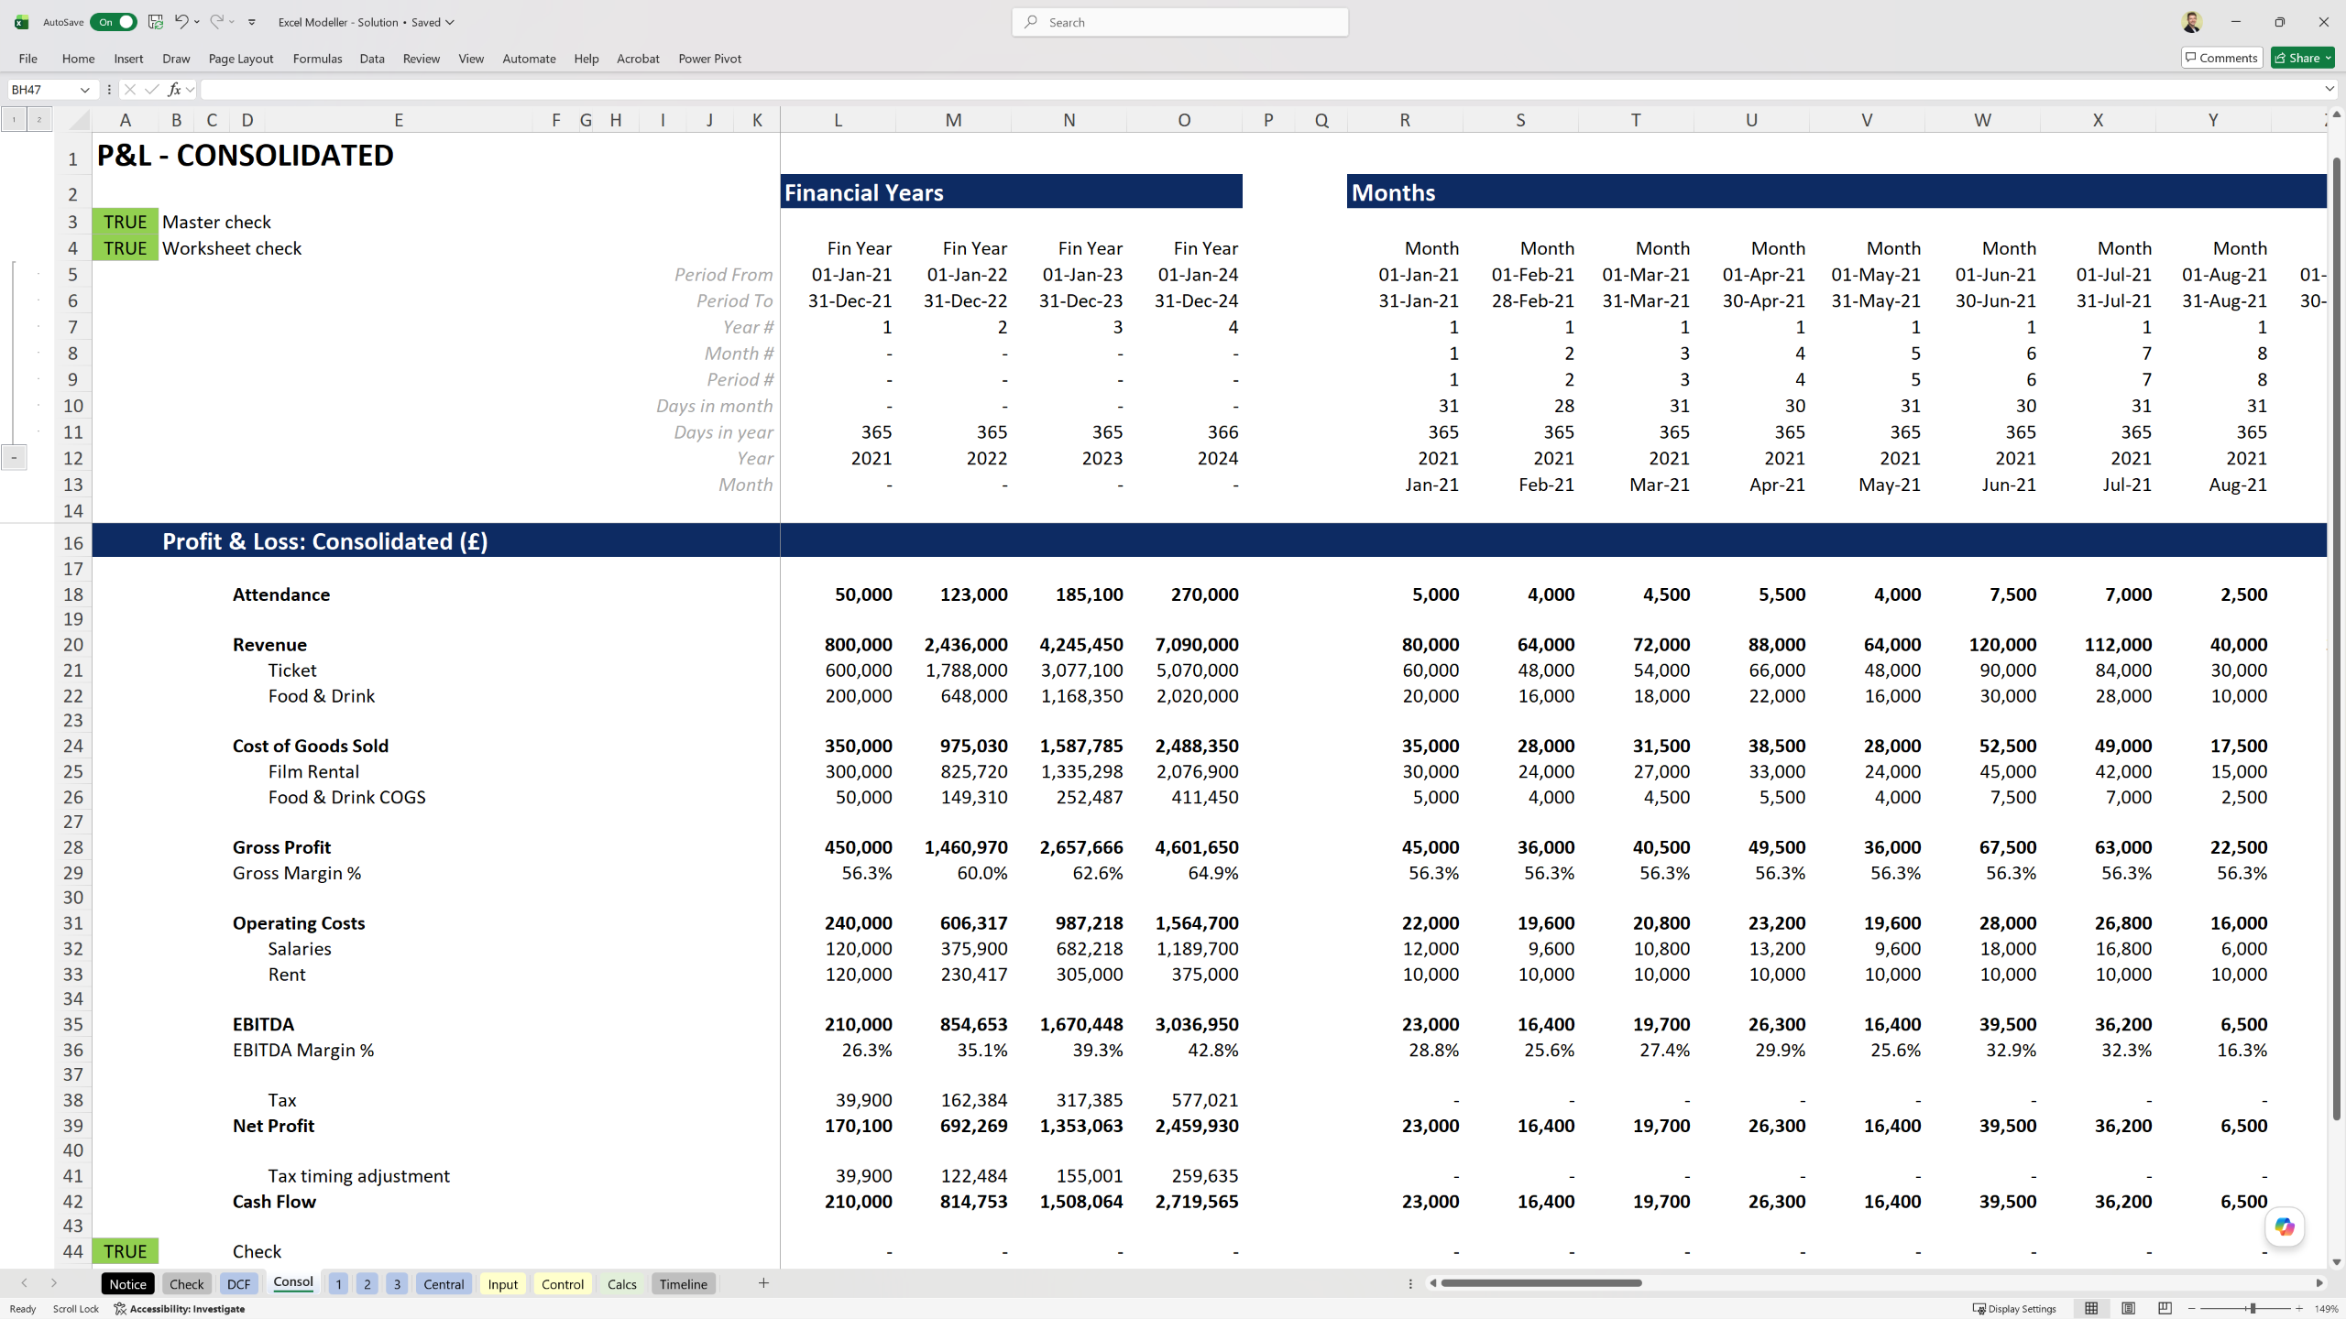The image size is (2346, 1319).
Task: Switch to sheet tab 2
Action: point(367,1284)
